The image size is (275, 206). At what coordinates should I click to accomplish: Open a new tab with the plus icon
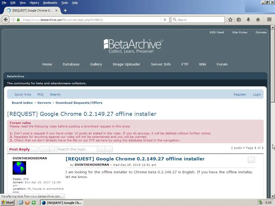point(65,10)
